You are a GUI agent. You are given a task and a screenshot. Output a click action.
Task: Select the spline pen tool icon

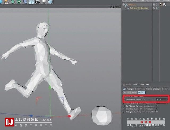point(6,2)
